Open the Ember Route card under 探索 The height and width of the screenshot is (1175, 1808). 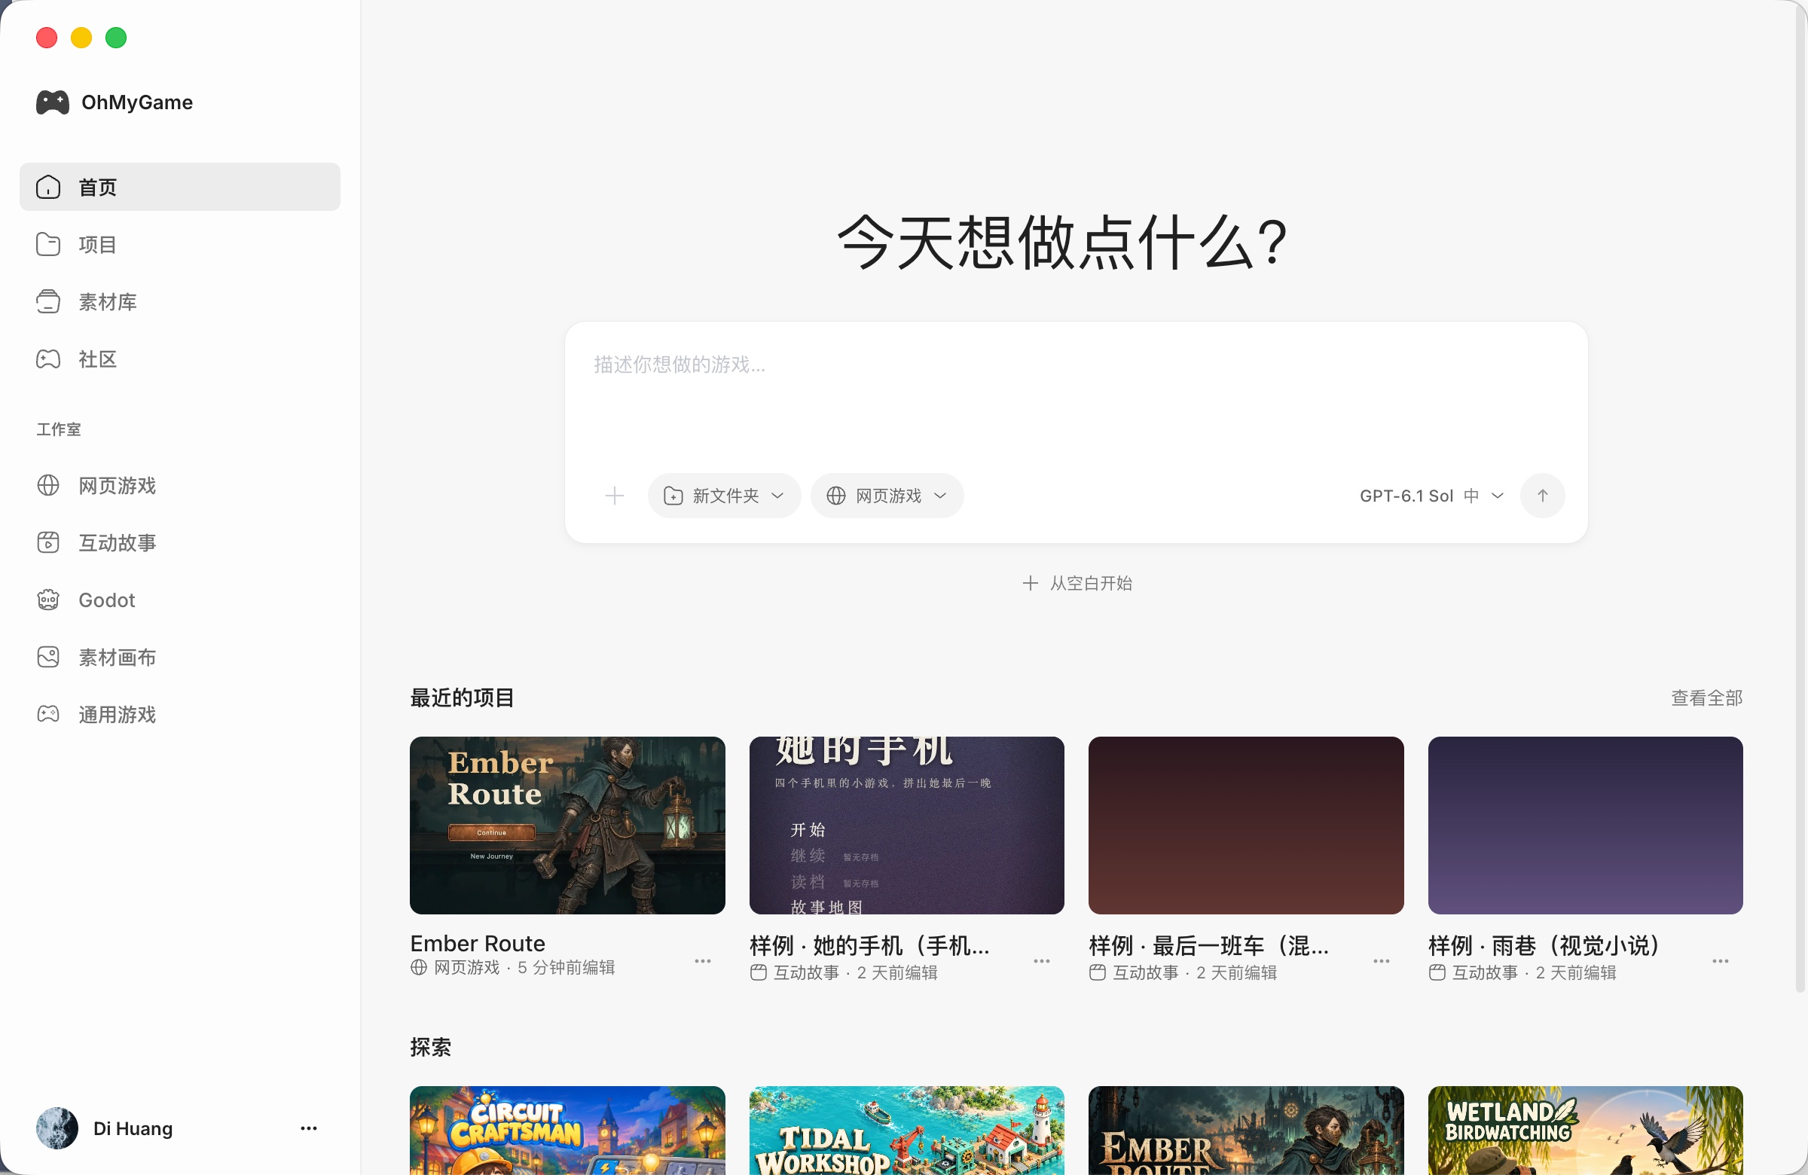[x=1246, y=1131]
